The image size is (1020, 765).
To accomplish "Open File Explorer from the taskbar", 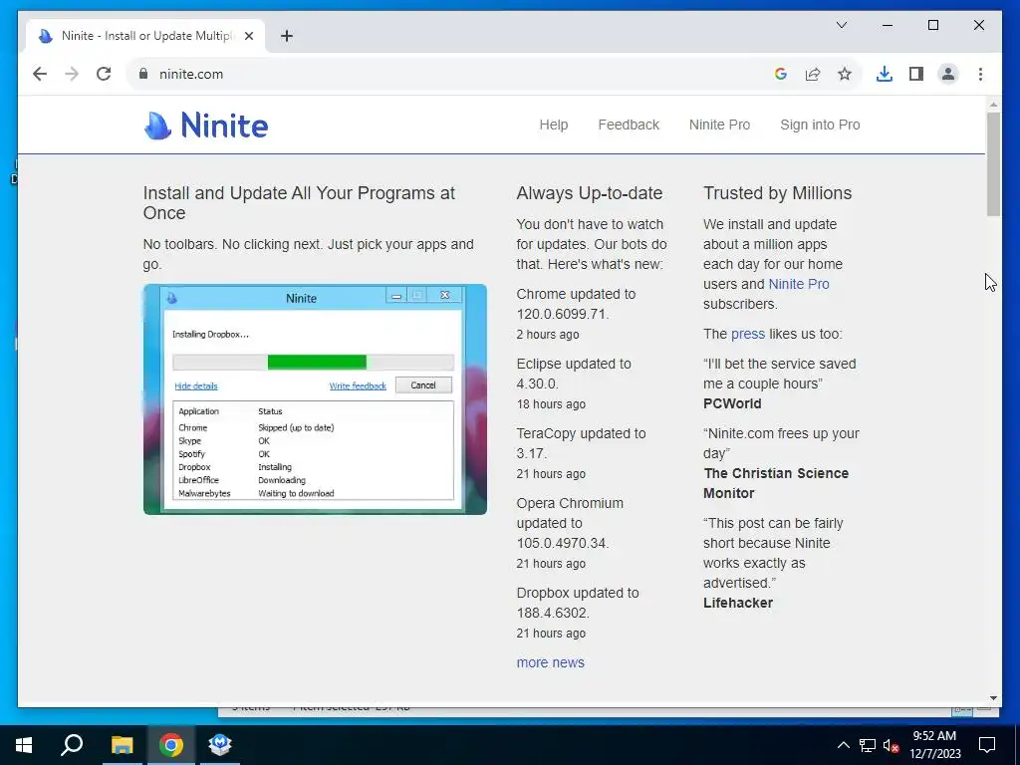I will pyautogui.click(x=122, y=745).
